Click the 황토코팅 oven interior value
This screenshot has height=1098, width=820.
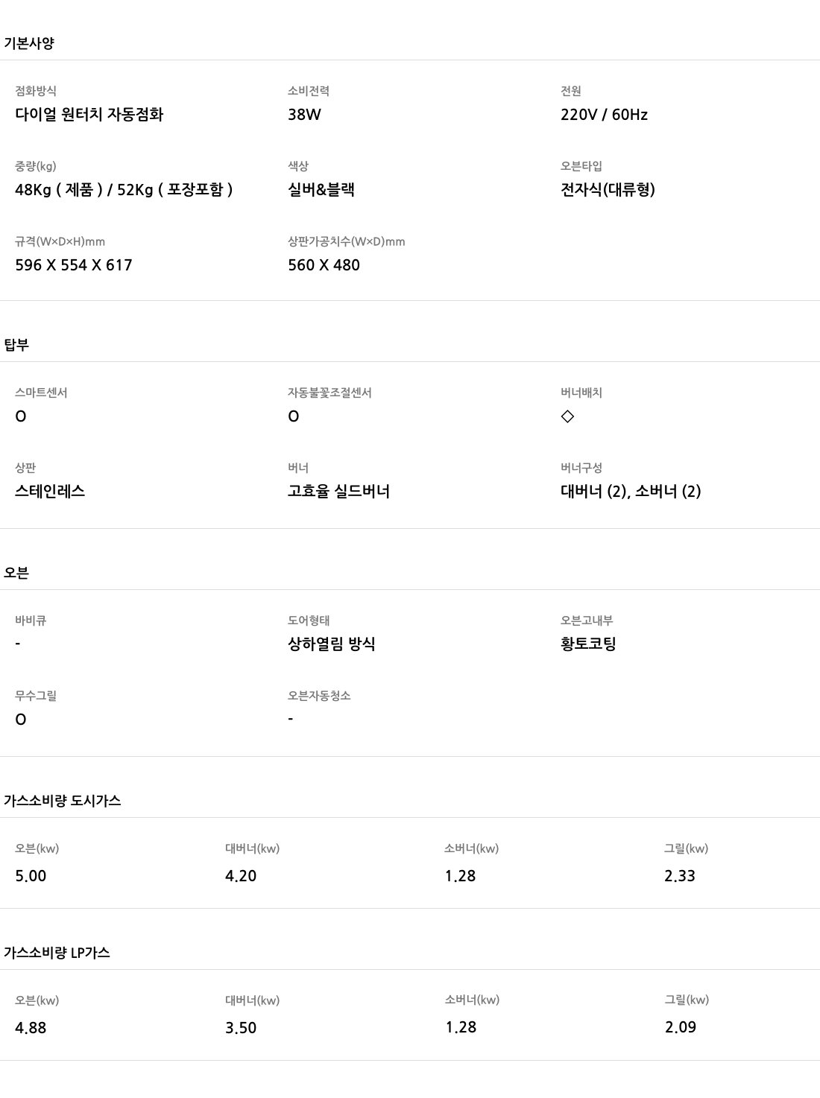(x=588, y=644)
